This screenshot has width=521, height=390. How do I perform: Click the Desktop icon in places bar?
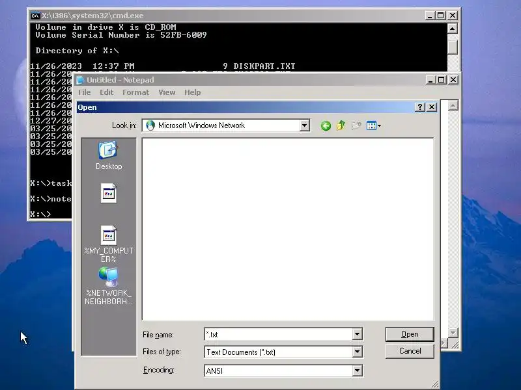pos(108,155)
